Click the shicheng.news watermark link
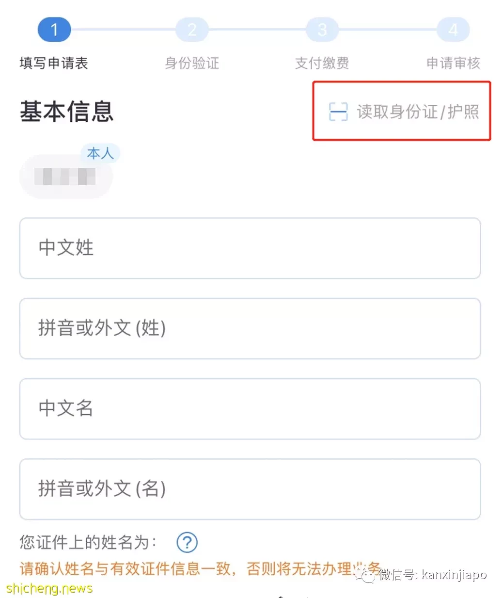503x598 pixels. [49, 589]
